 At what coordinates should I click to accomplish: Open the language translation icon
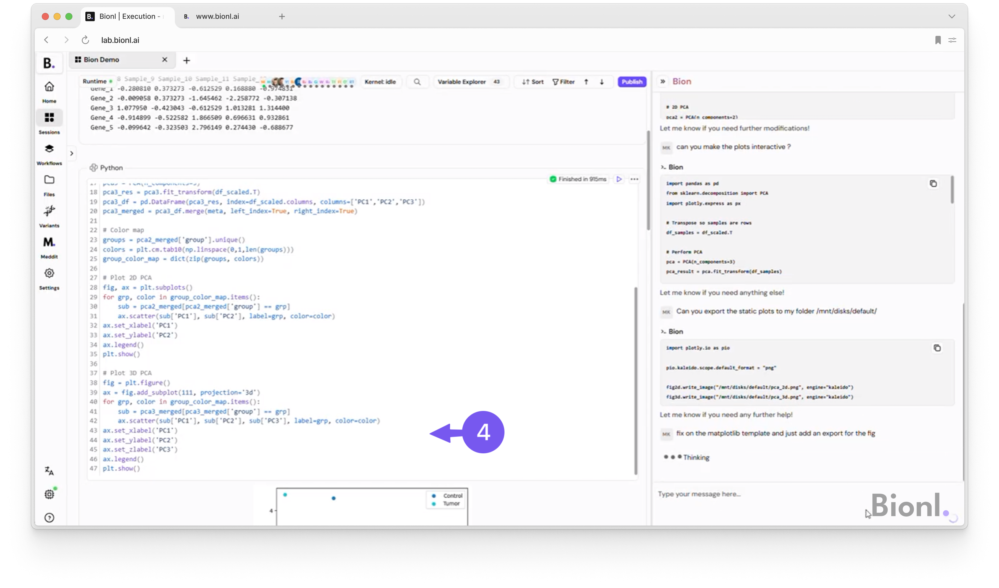click(x=49, y=470)
